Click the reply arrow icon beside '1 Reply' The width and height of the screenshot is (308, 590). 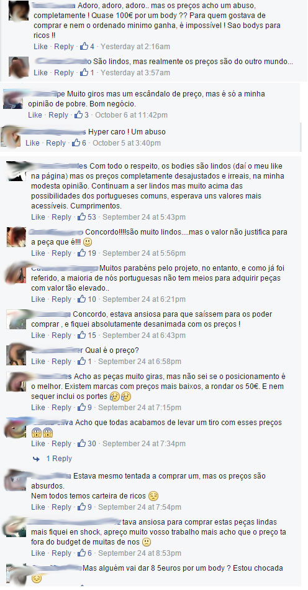37,459
